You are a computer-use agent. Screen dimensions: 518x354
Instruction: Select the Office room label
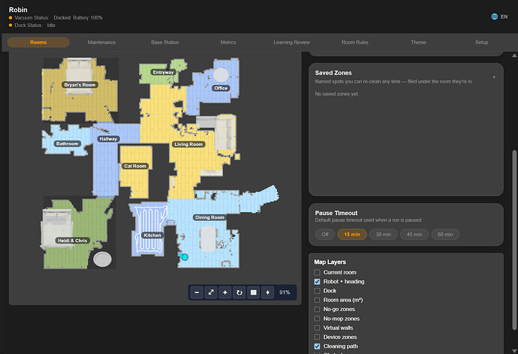pos(221,88)
